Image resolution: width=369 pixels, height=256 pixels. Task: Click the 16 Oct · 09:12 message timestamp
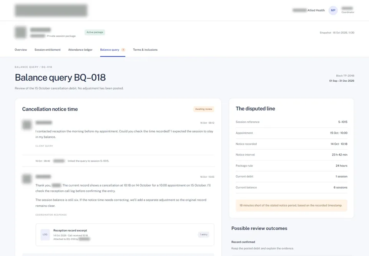pos(207,123)
